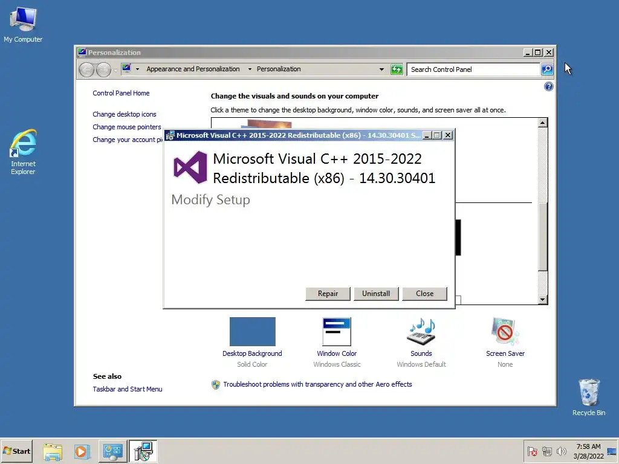Click the installer title bar icon
619x464 pixels.
pyautogui.click(x=170, y=135)
